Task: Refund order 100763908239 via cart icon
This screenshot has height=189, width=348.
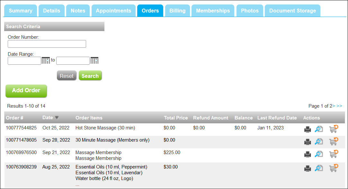Action: pyautogui.click(x=333, y=168)
